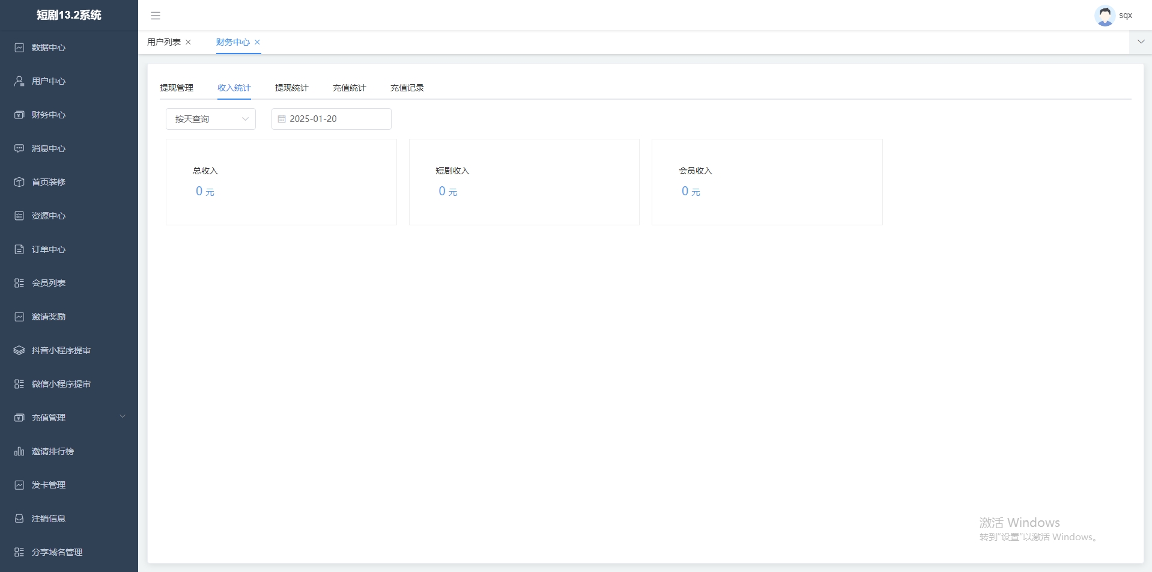Click the 消息中心 chat bubble icon

[x=19, y=148]
